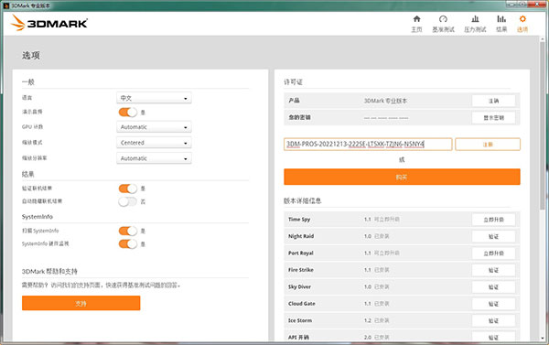
Task: Click the upgrade button for Time Spy
Action: point(493,220)
